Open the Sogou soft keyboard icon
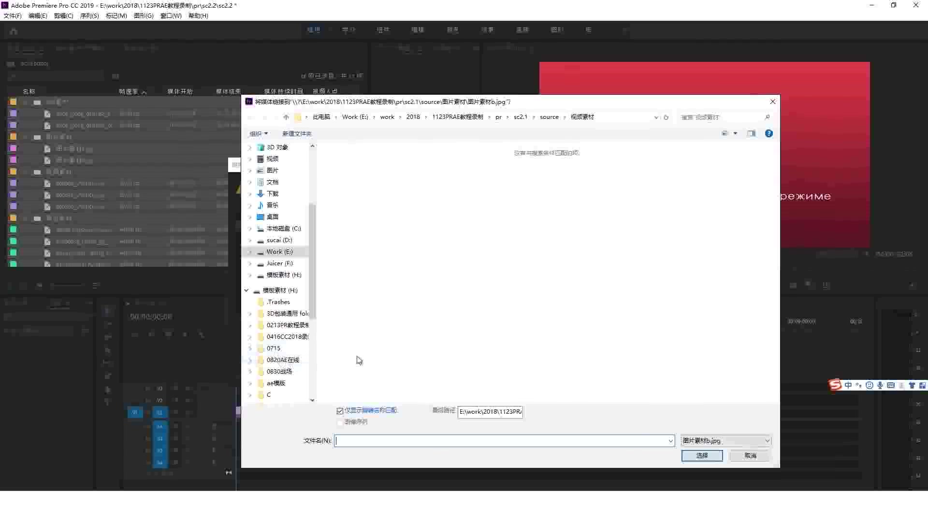928x522 pixels. click(x=891, y=385)
